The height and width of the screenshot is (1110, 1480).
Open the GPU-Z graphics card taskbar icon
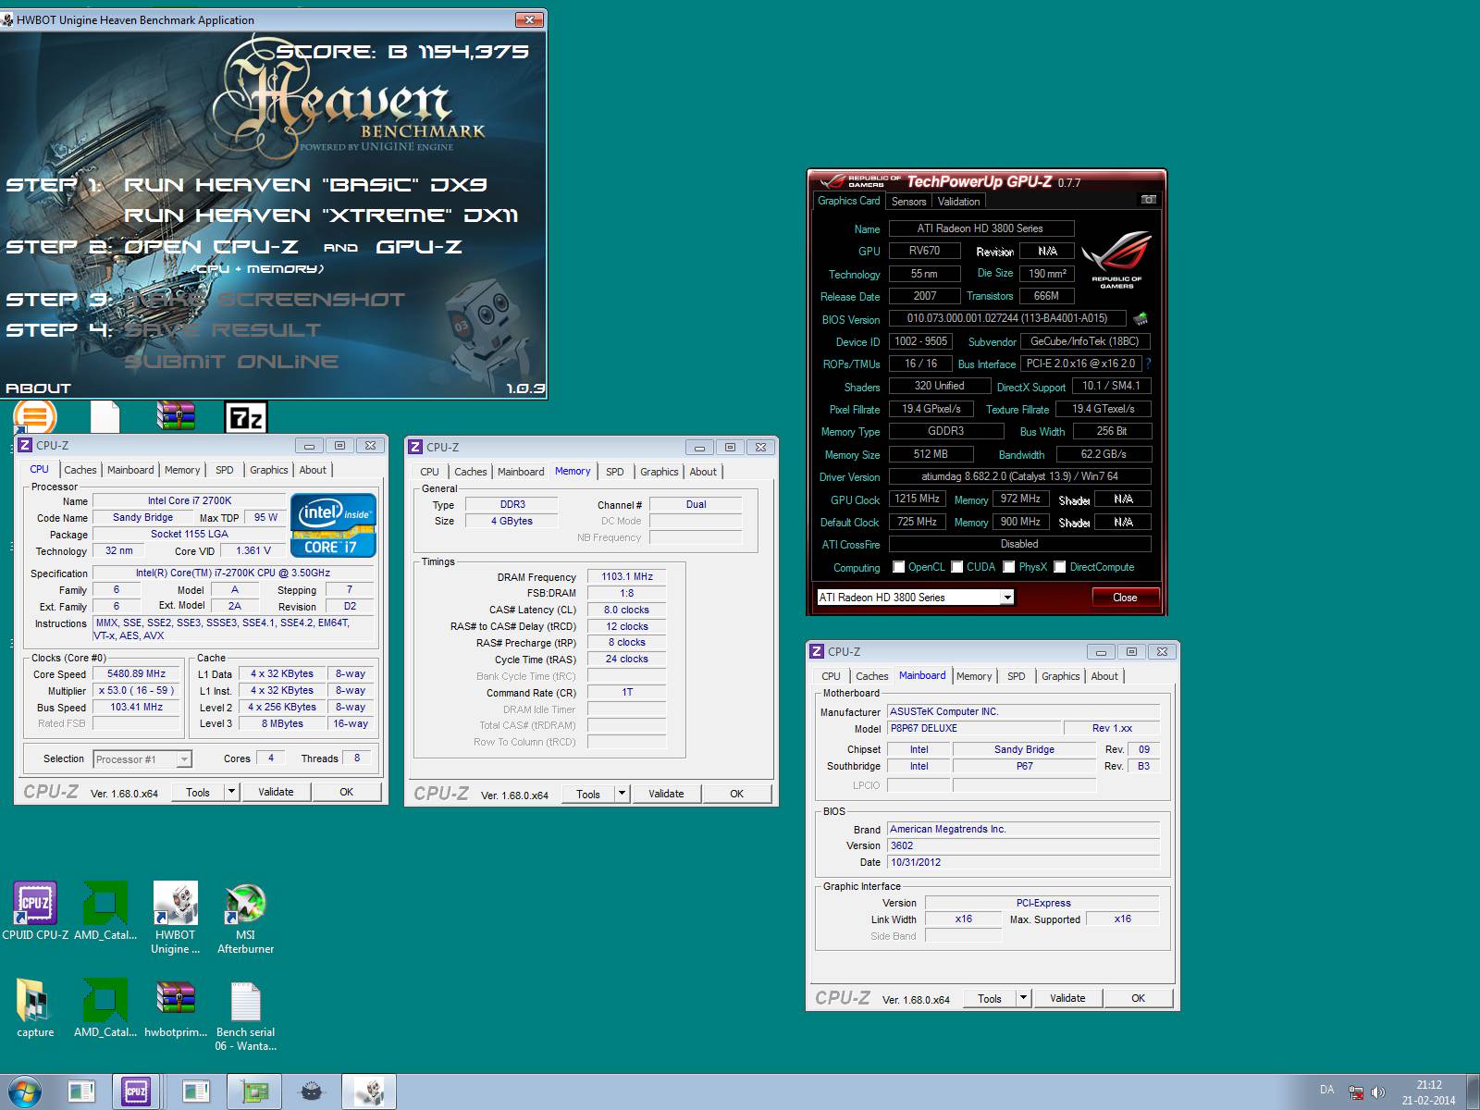(x=253, y=1091)
